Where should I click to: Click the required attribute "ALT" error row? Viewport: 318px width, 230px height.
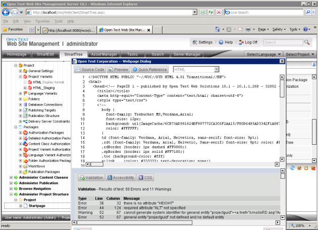(179, 208)
